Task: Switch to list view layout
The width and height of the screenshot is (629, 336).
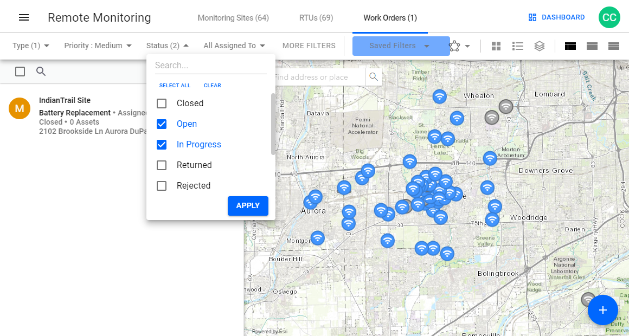Action: [518, 46]
